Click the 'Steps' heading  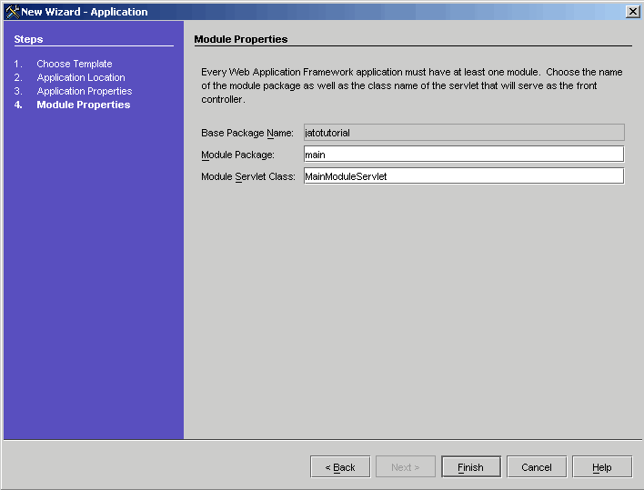point(28,39)
